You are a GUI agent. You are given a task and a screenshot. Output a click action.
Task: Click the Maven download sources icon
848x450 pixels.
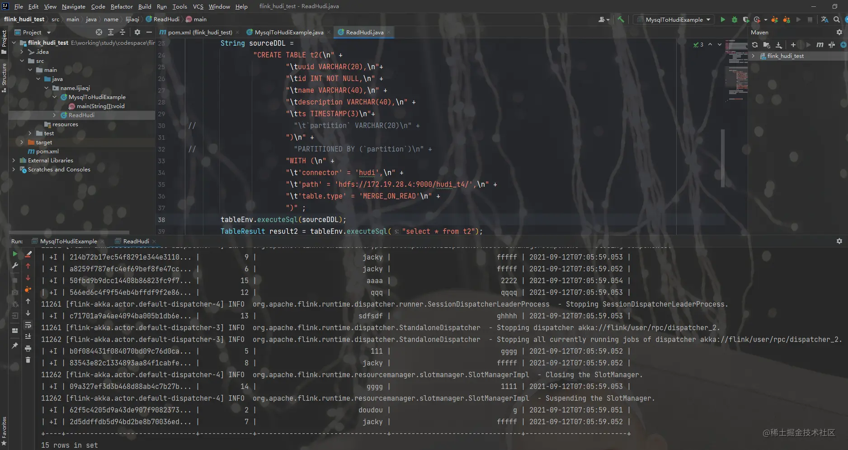click(778, 45)
